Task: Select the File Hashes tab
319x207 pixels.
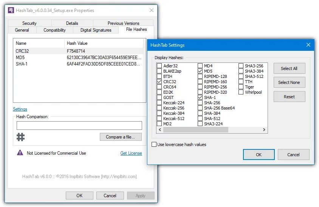Action: pos(136,29)
